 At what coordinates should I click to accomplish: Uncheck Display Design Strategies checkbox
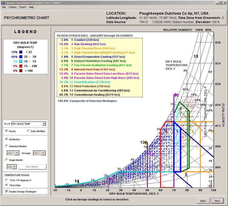[7, 192]
